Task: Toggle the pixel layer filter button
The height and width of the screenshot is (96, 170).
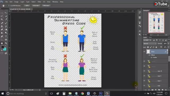Action: tap(154, 40)
